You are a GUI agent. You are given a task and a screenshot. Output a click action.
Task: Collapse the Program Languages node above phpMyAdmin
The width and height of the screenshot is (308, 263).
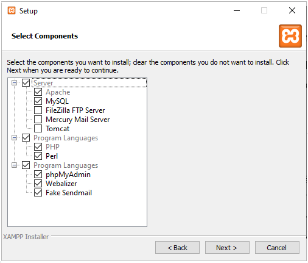coord(14,165)
